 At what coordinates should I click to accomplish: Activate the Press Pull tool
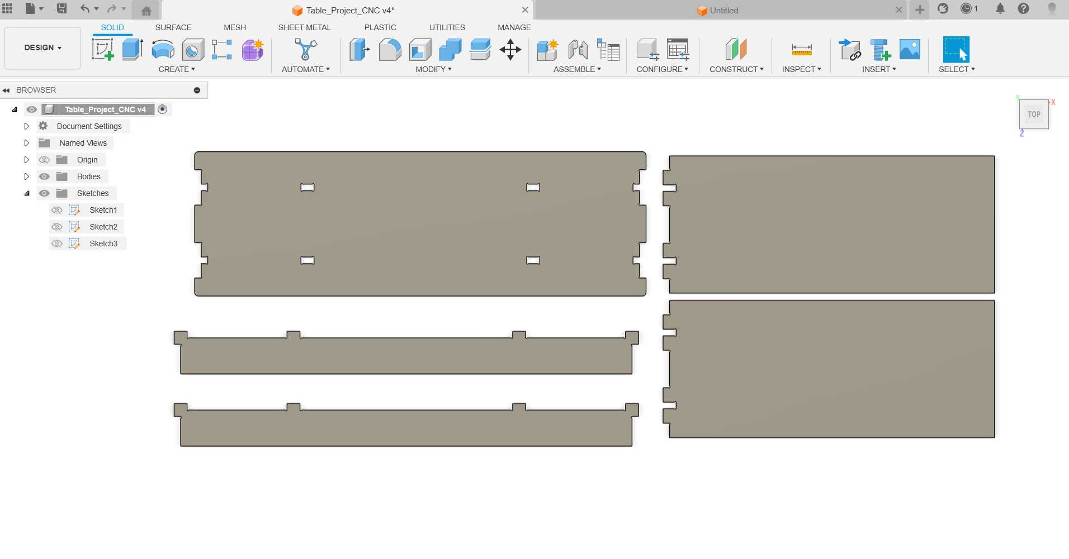click(360, 50)
